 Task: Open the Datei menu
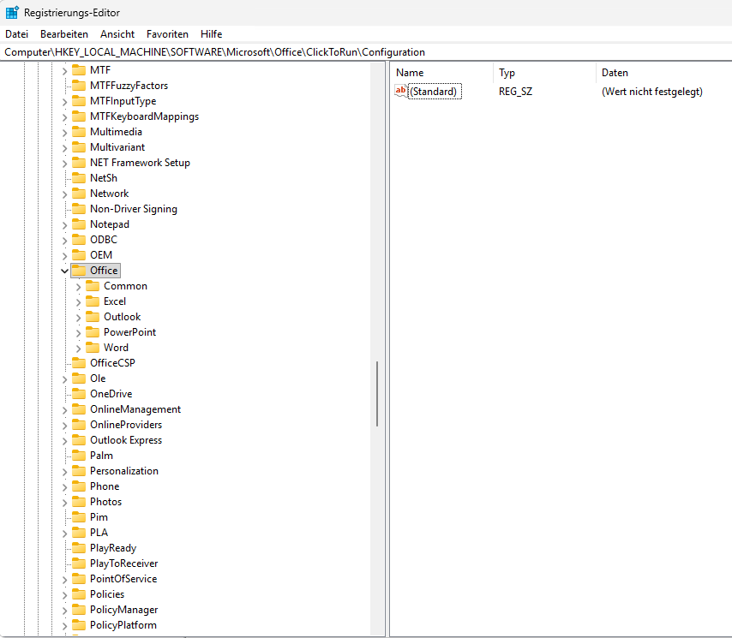click(x=17, y=34)
